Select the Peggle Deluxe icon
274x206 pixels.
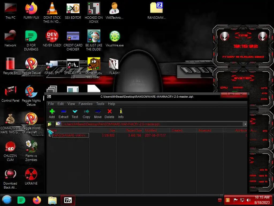(x=31, y=66)
